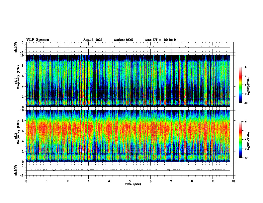Click the "-6" tick on ch.1 colorbar

coord(245,67)
